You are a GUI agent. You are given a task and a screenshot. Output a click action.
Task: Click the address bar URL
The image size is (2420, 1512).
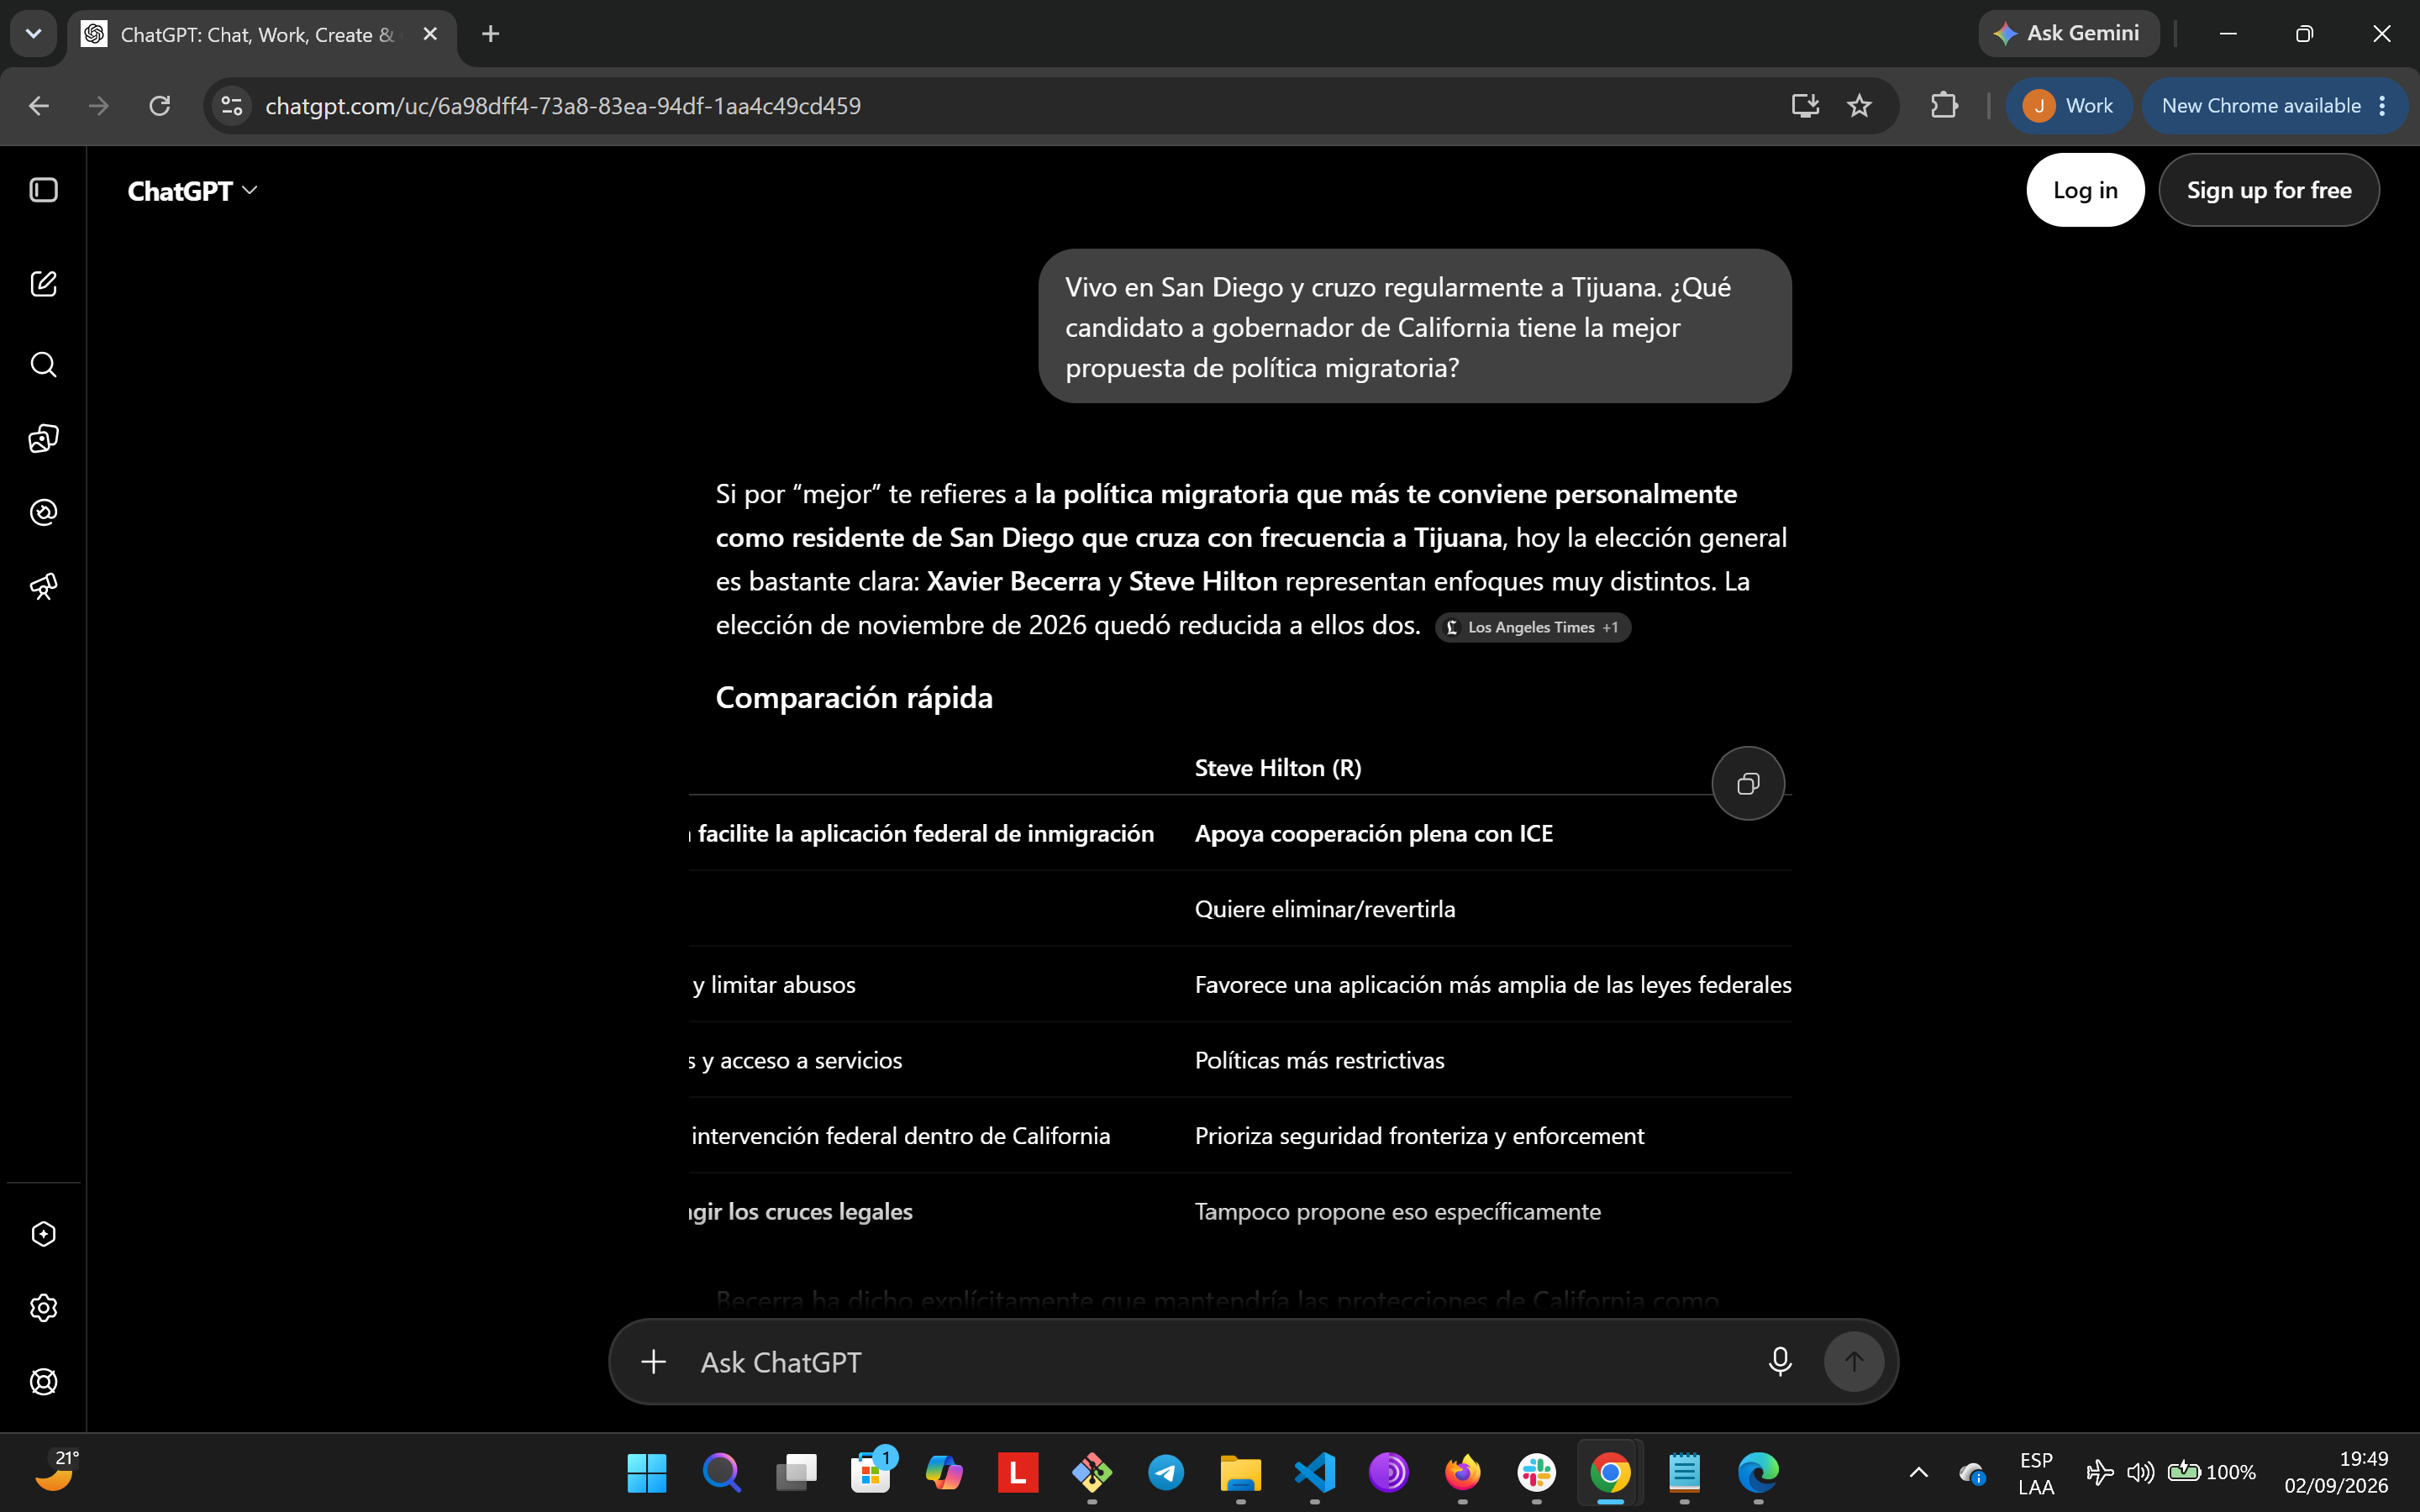563,106
